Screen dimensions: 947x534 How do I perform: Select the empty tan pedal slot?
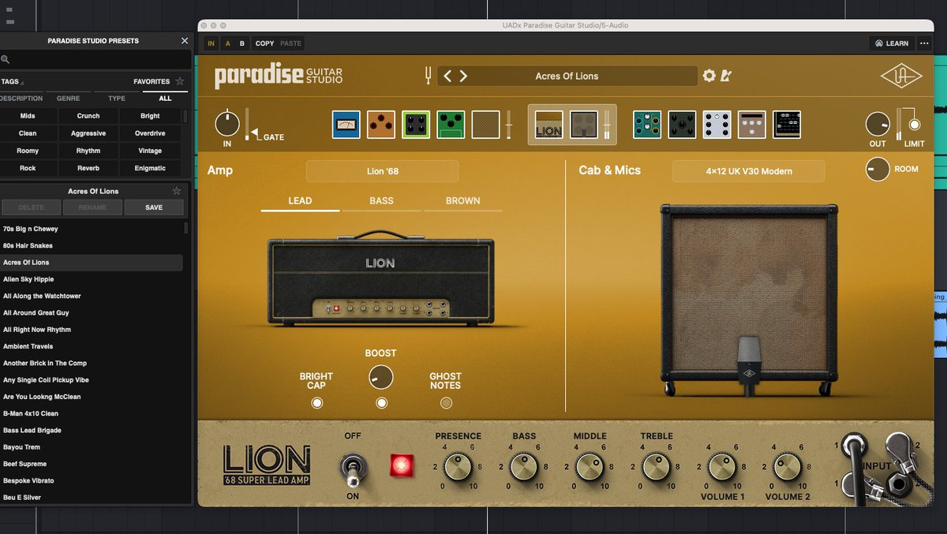point(485,125)
